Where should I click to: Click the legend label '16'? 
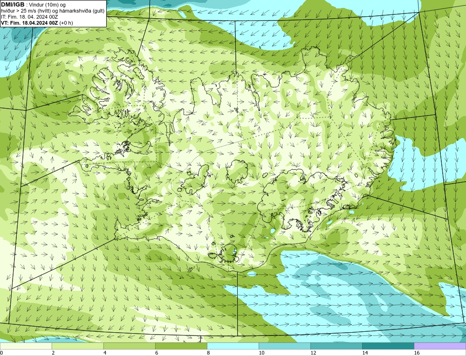coord(417,353)
